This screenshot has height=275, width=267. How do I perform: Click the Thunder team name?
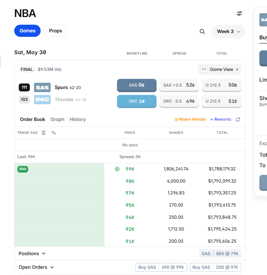point(64,100)
